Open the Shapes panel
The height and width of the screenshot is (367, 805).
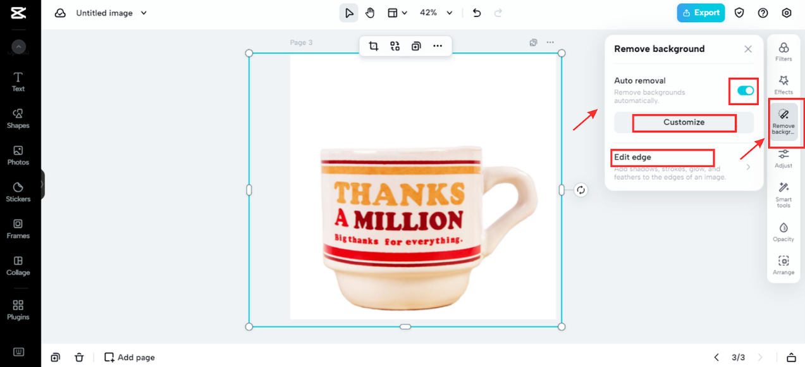(x=18, y=118)
